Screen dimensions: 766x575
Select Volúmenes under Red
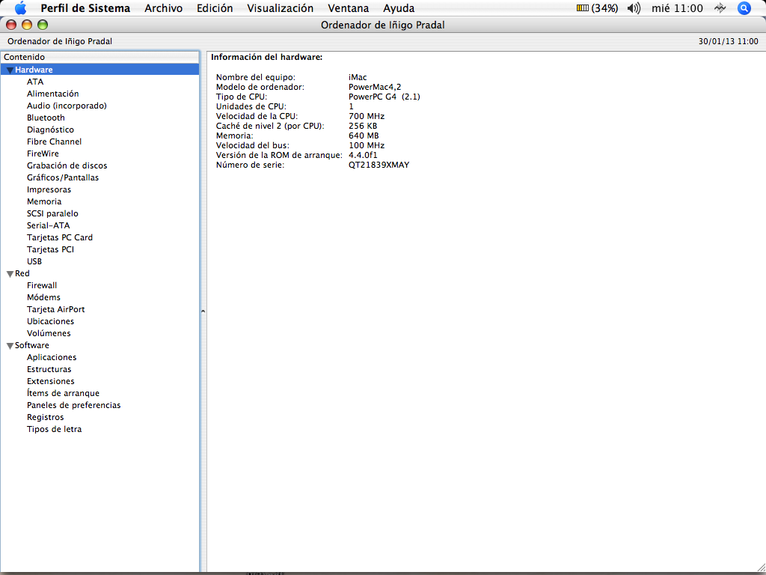pyautogui.click(x=49, y=333)
